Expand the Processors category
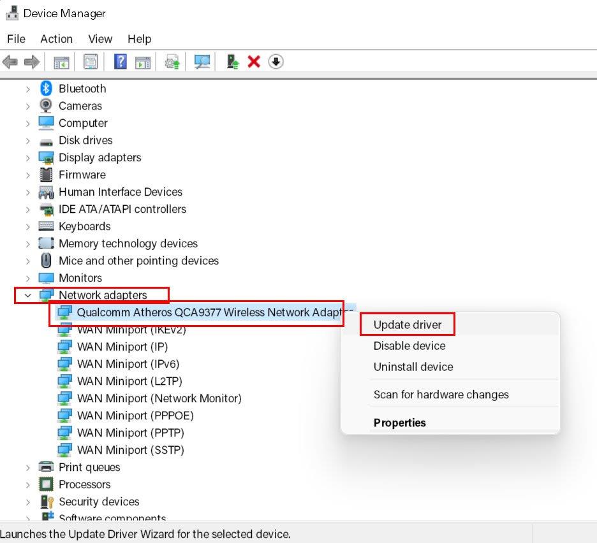Viewport: 597px width, 543px height. coord(27,484)
